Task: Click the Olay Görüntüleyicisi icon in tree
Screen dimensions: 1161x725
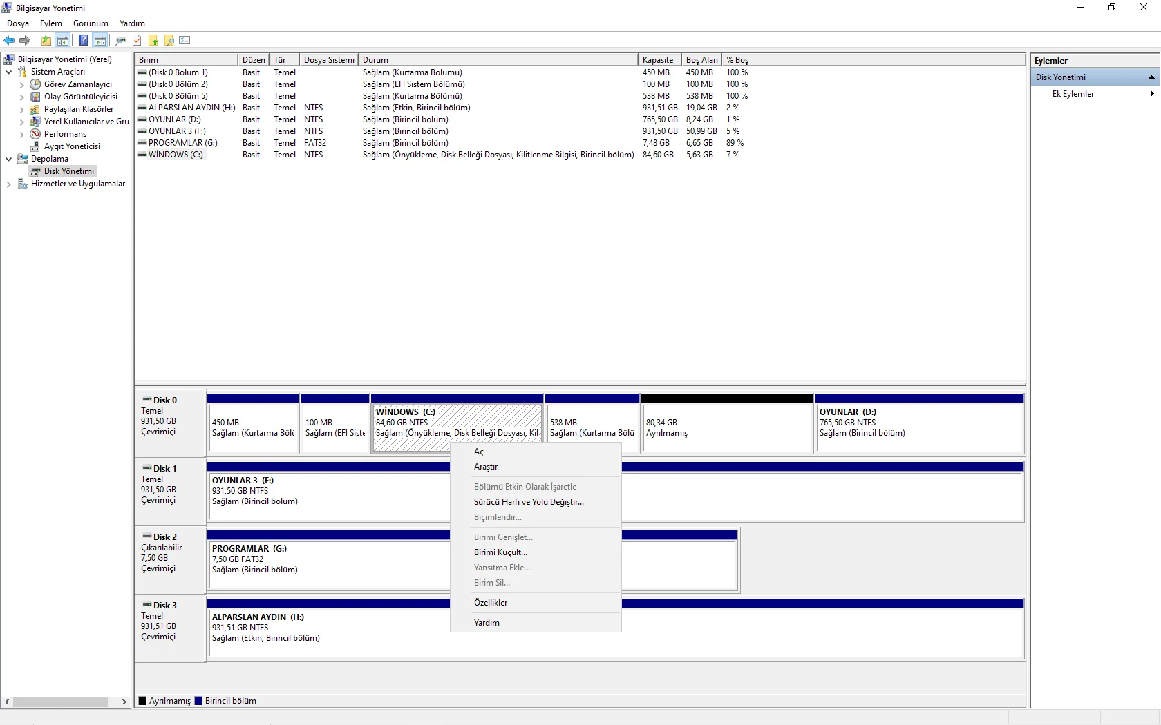Action: click(x=35, y=97)
